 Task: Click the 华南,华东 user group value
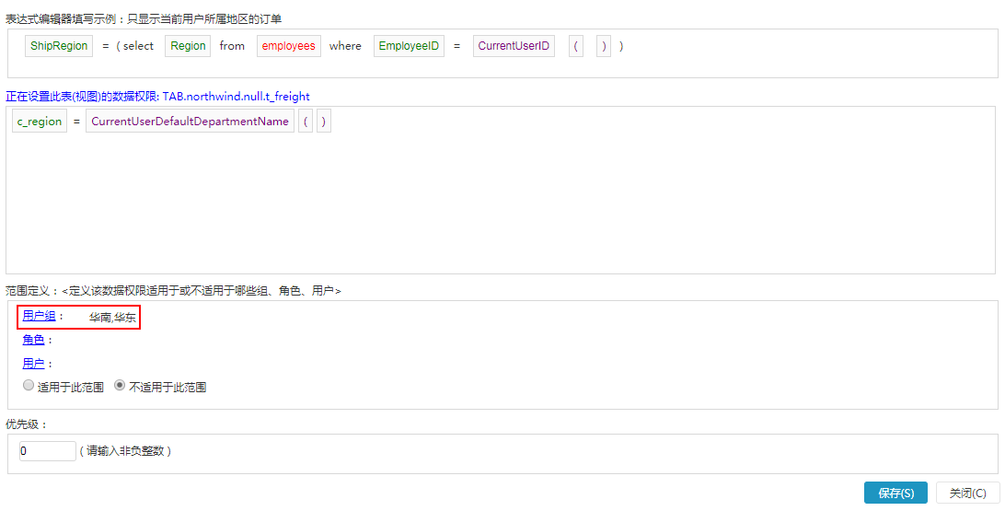(112, 318)
